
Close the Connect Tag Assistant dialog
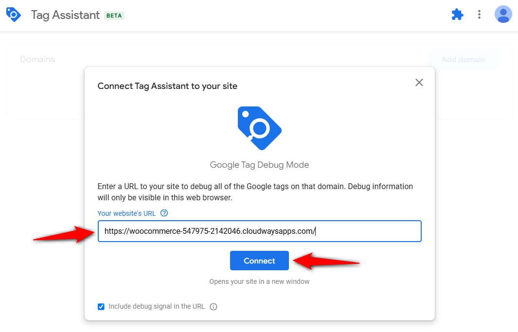click(x=419, y=83)
